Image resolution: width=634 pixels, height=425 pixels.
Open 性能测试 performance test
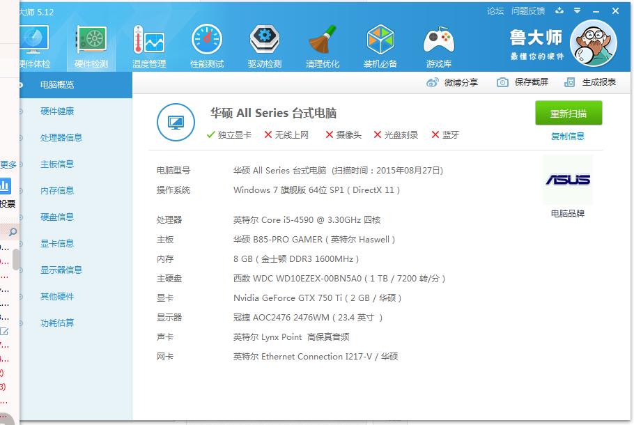(207, 46)
